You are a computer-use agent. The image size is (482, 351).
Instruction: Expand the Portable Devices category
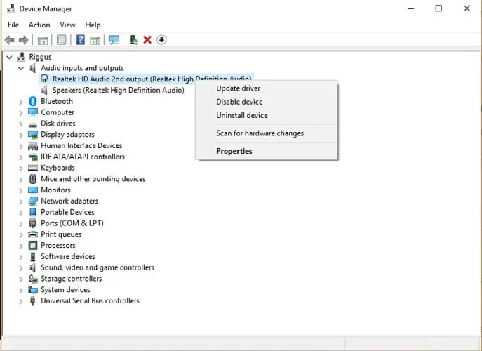point(21,213)
